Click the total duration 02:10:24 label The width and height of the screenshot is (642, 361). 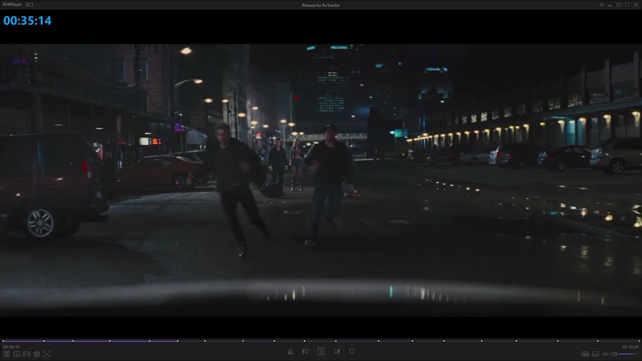tap(630, 347)
